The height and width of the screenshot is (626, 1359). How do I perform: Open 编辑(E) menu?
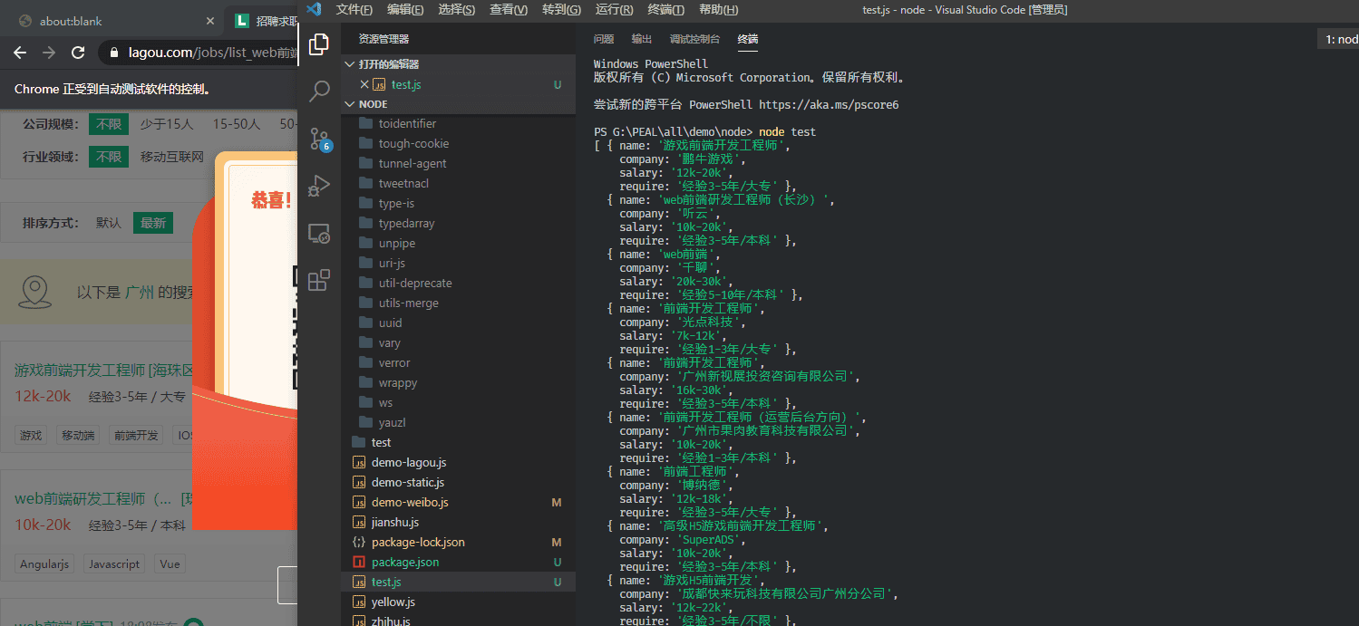(x=405, y=10)
